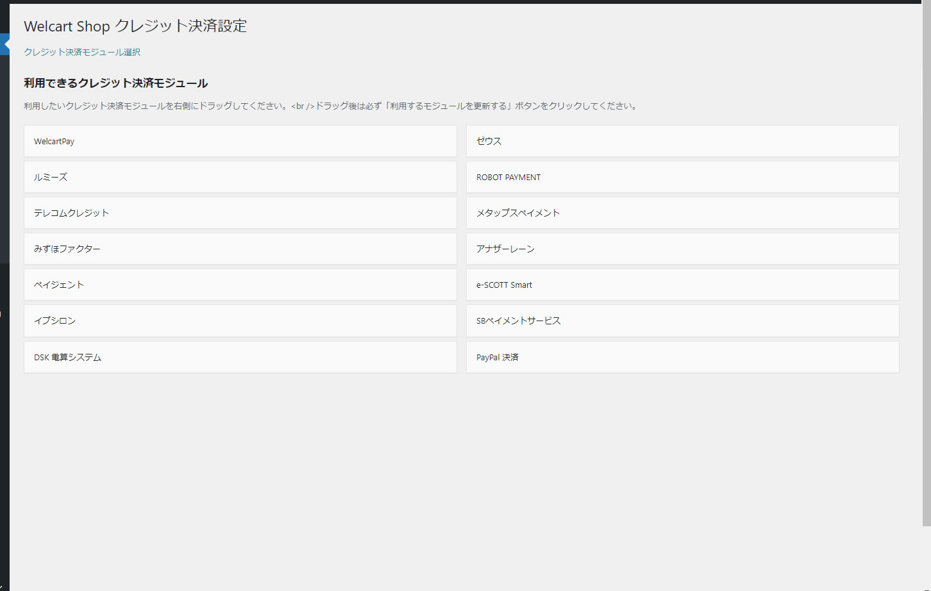Image resolution: width=931 pixels, height=591 pixels.
Task: Click the Welcart Shop クレジット決済設定 page title
Action: tap(135, 26)
